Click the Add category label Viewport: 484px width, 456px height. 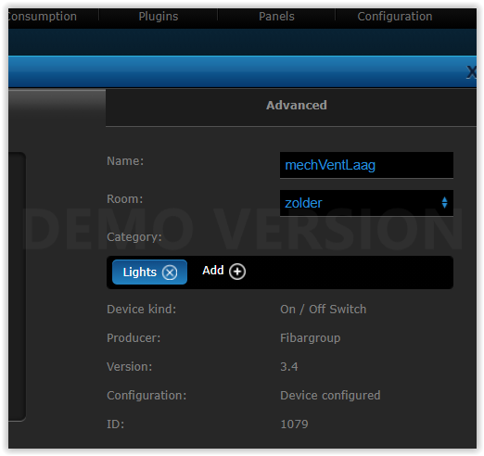pos(213,271)
